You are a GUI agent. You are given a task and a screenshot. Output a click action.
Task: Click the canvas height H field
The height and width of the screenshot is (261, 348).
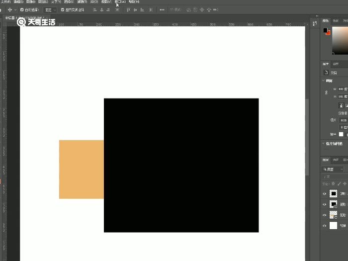coord(343,97)
